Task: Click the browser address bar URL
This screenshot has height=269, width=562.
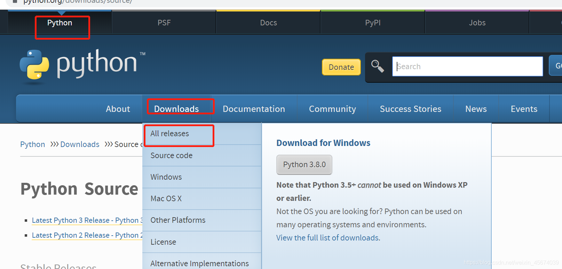Action: pyautogui.click(x=78, y=1)
